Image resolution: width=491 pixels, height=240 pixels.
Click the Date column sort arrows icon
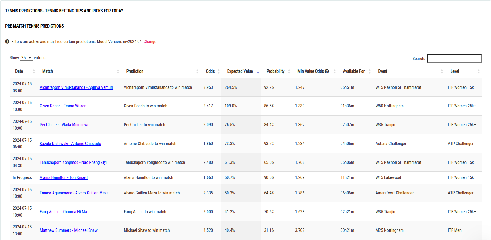click(34, 71)
